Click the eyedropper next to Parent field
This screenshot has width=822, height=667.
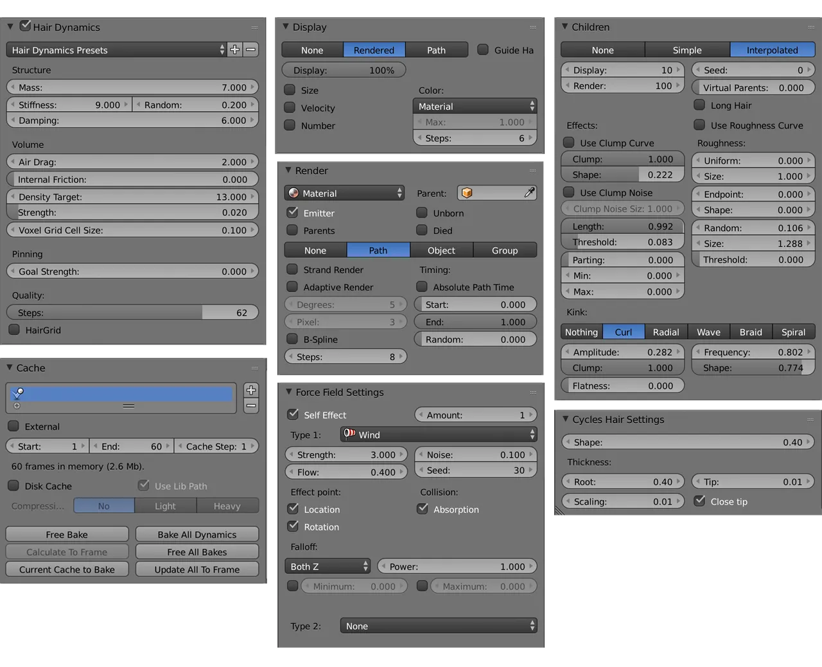click(x=529, y=193)
